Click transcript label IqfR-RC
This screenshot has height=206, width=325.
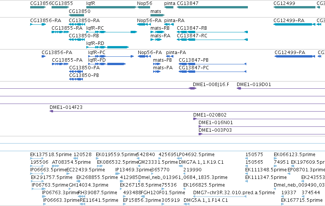coord(95,28)
